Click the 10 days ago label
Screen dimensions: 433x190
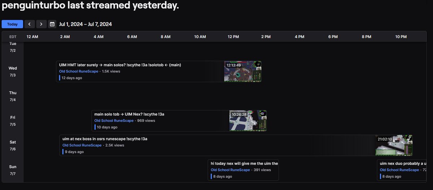[x=107, y=127]
